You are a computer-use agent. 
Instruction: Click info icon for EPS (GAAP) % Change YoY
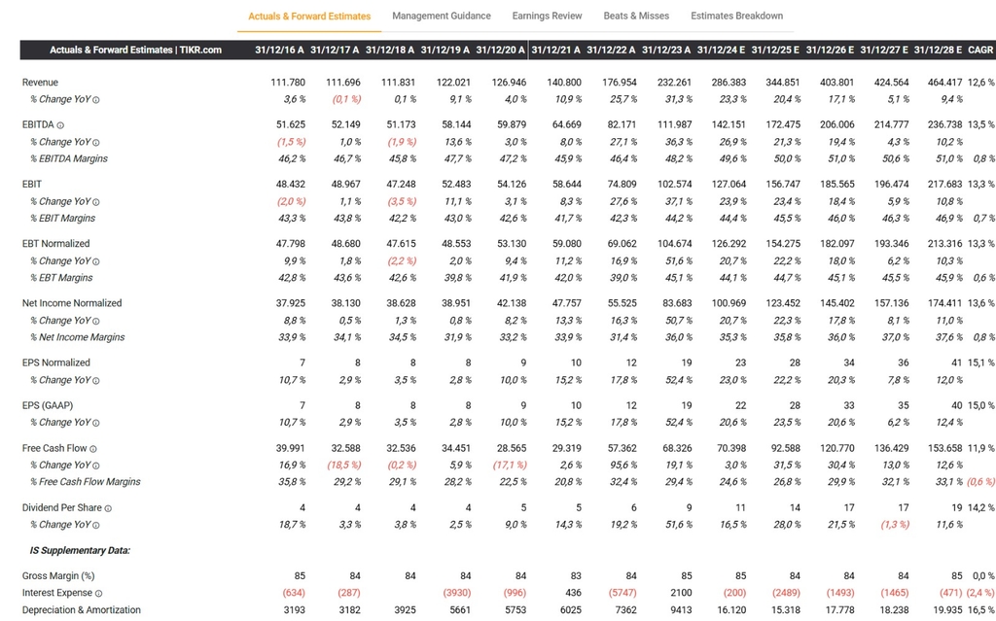(x=95, y=423)
